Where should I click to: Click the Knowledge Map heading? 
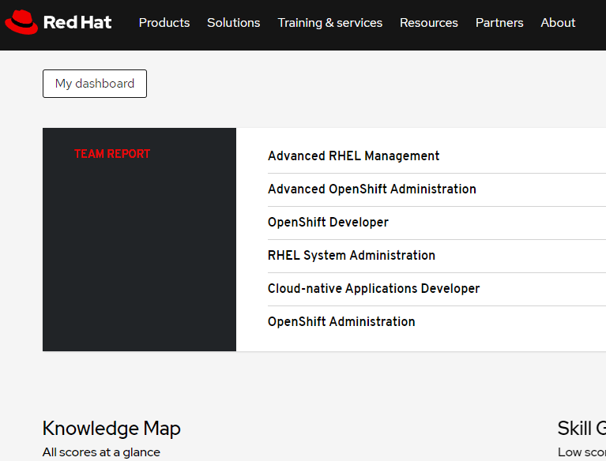(x=111, y=429)
